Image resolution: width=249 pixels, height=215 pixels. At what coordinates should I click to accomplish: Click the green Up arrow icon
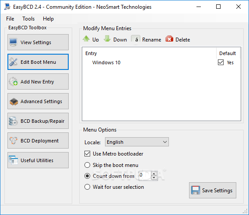coord(86,39)
